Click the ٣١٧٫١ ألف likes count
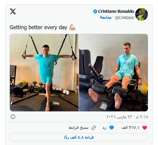 [x=130, y=128]
